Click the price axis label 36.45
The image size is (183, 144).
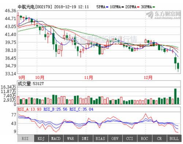11,58
